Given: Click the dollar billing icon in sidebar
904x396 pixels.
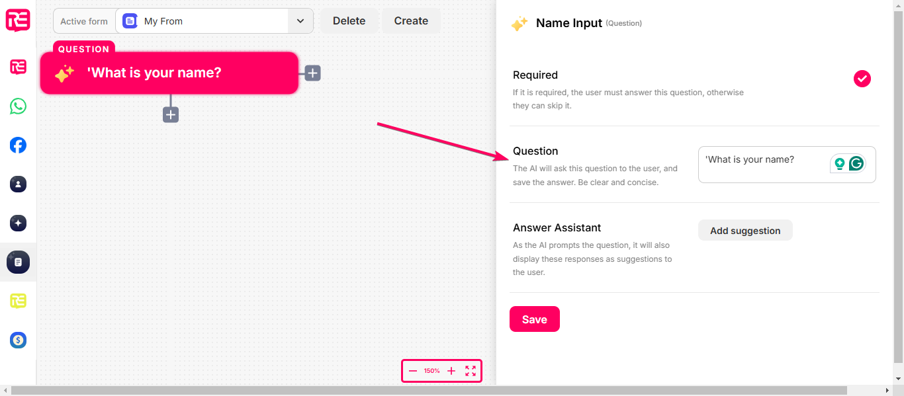Looking at the screenshot, I should 18,340.
